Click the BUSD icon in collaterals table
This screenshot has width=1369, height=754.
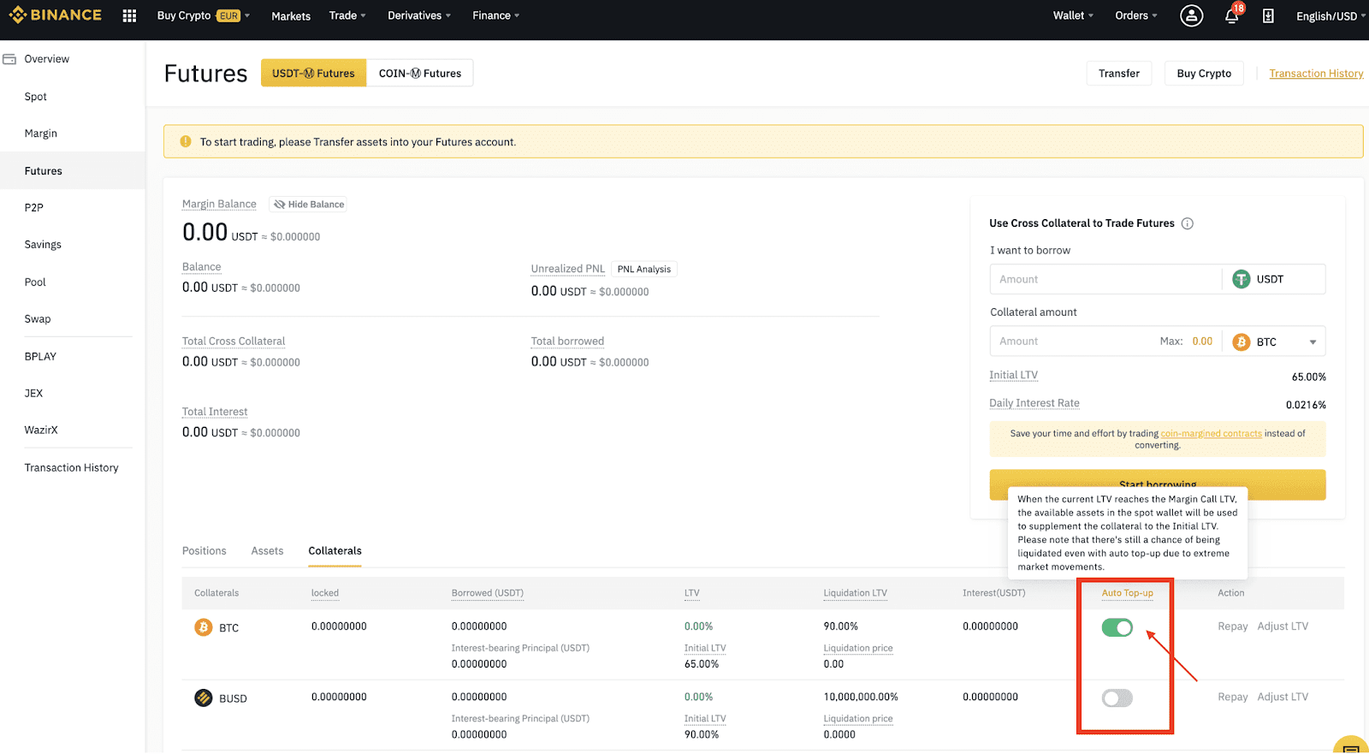(203, 698)
